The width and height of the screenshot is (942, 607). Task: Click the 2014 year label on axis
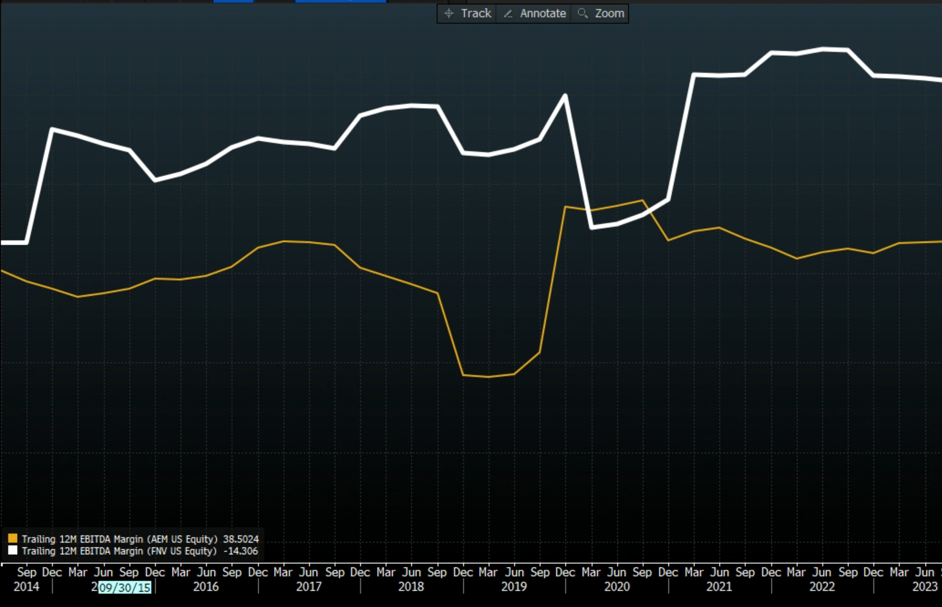[x=26, y=587]
